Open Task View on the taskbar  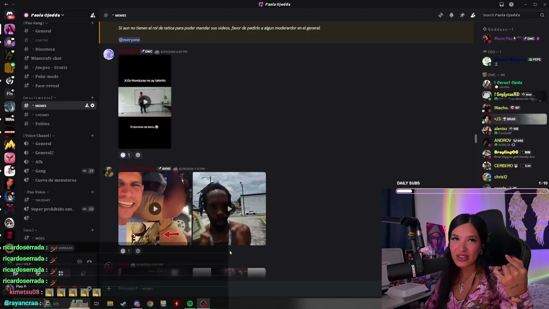tap(96, 304)
